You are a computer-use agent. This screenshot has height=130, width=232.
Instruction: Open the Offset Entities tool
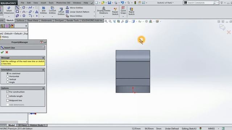(x=61, y=12)
